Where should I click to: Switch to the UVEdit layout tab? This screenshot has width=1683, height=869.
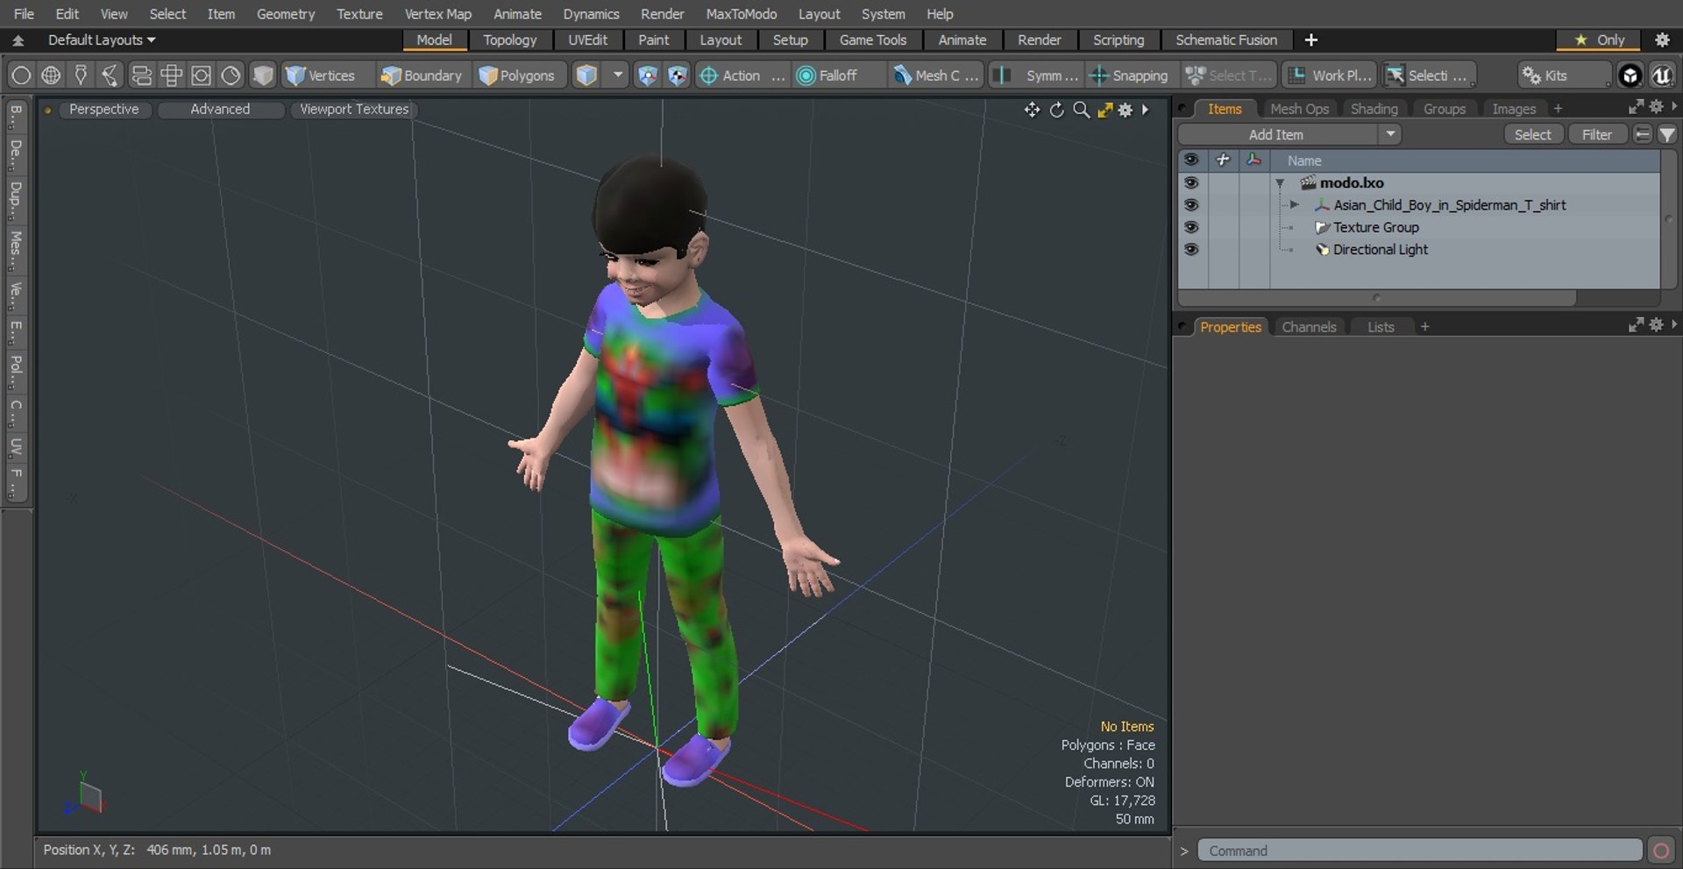587,39
